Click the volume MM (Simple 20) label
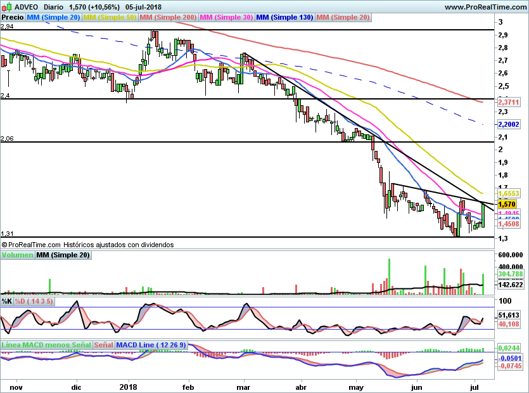529x393 pixels. [63, 255]
